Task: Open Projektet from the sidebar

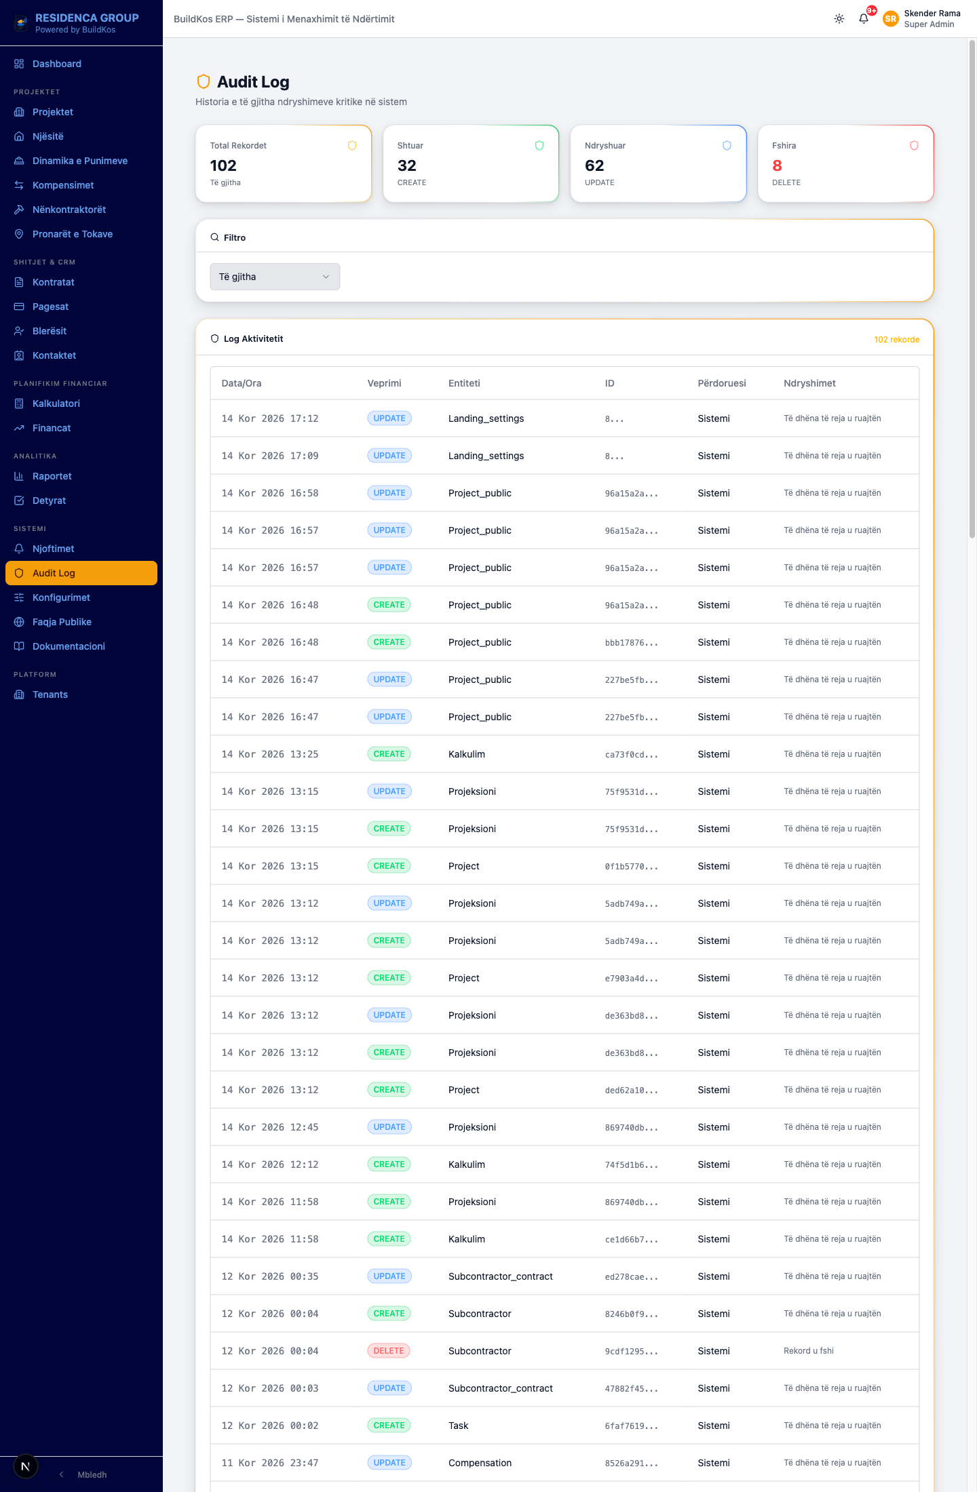Action: pyautogui.click(x=81, y=112)
